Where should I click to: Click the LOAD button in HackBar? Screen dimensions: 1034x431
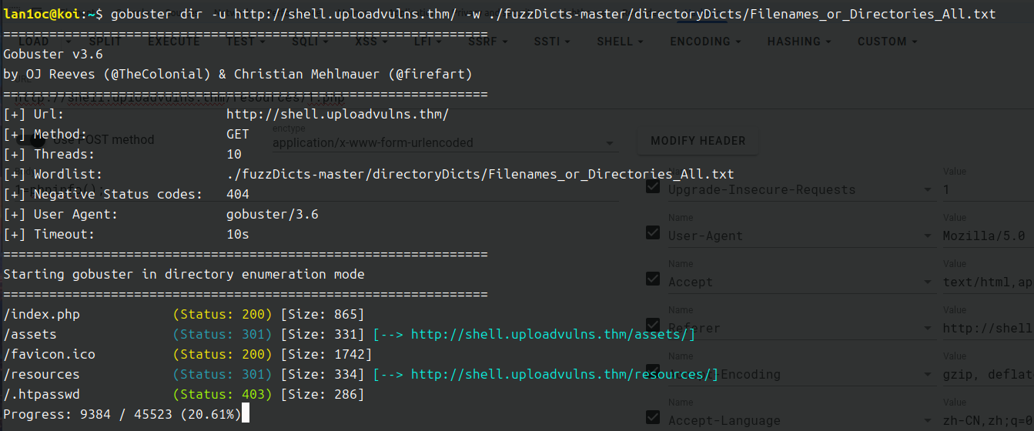click(x=34, y=42)
